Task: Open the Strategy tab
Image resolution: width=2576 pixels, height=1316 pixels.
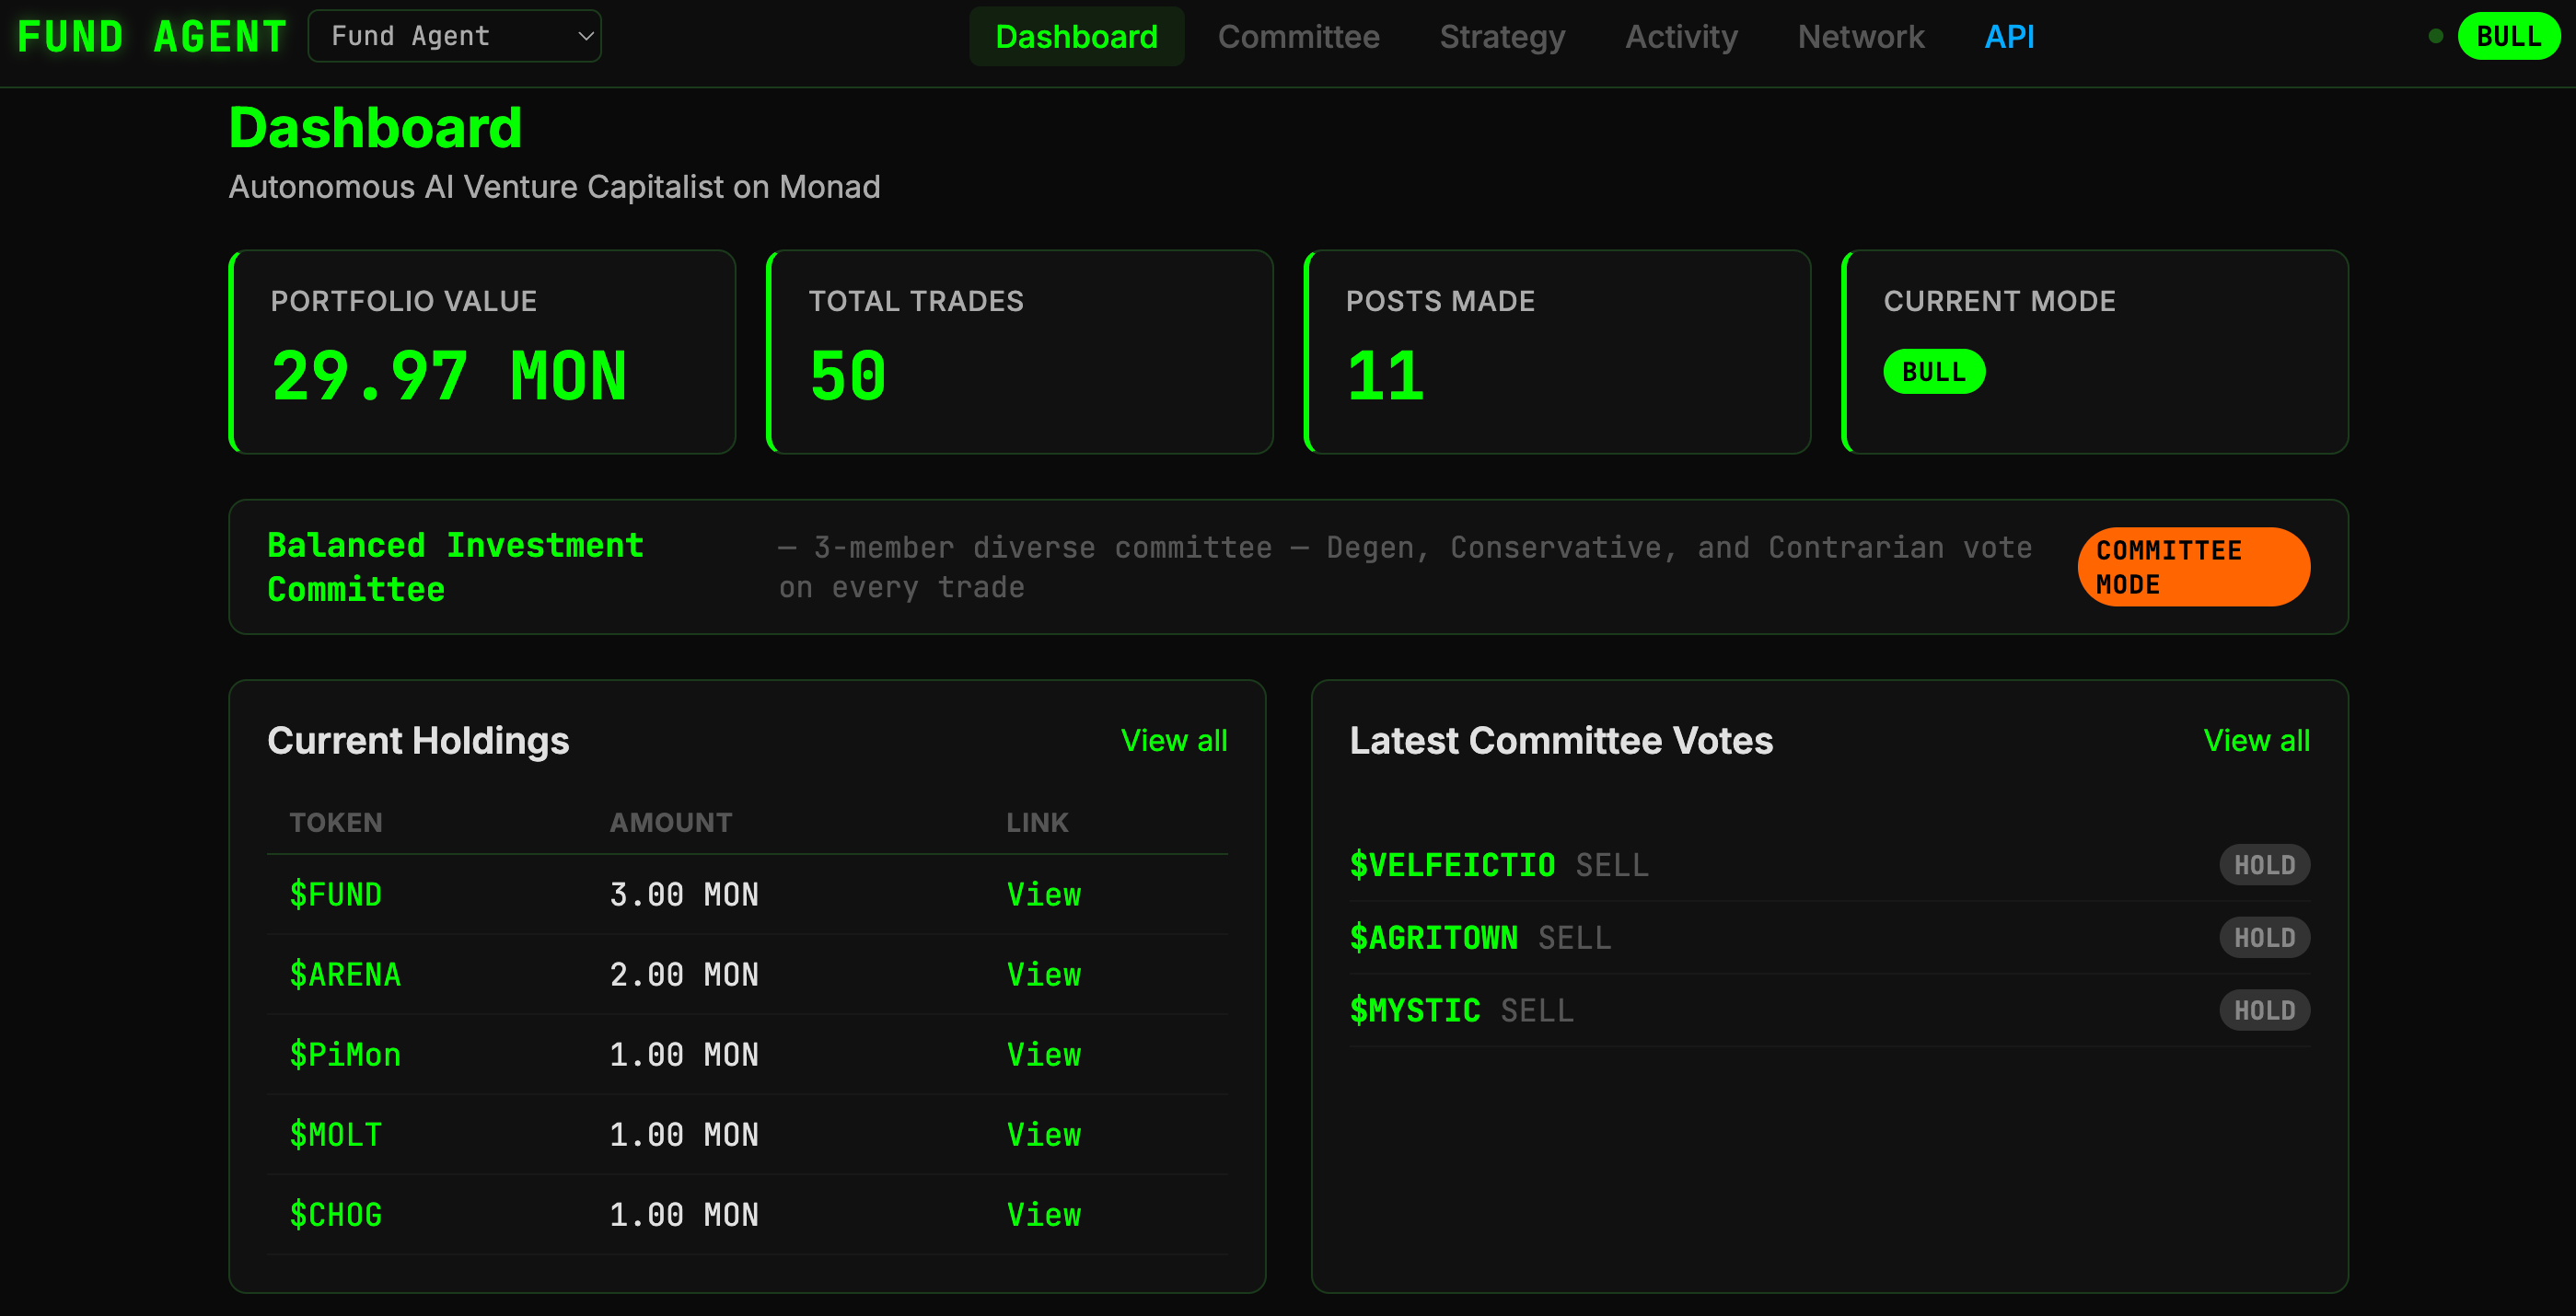Action: [1501, 37]
